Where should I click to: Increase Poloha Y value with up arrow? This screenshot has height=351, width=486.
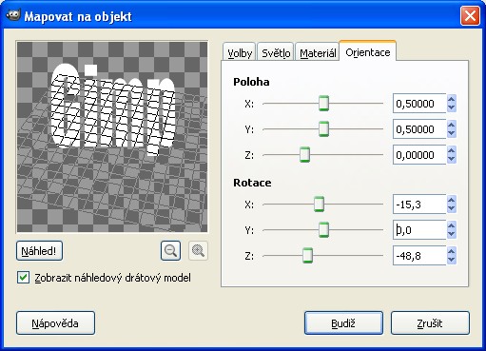click(x=452, y=125)
